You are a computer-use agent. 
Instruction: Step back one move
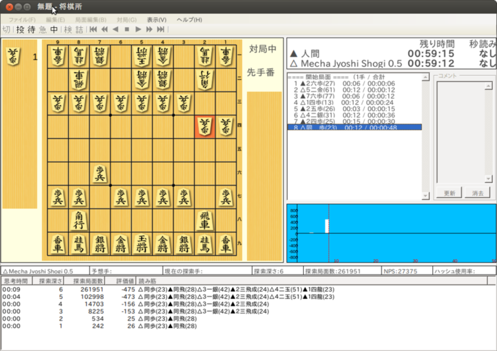pyautogui.click(x=115, y=29)
